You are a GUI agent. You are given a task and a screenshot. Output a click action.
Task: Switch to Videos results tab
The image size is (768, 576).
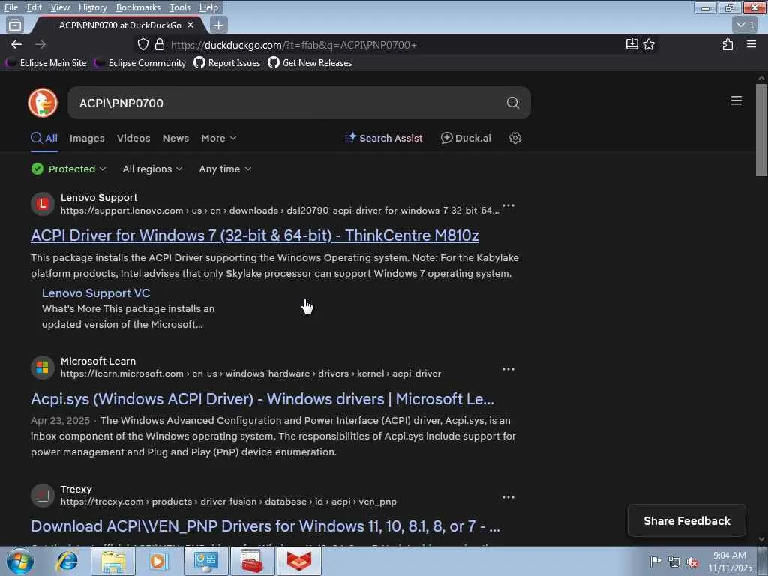tap(133, 138)
